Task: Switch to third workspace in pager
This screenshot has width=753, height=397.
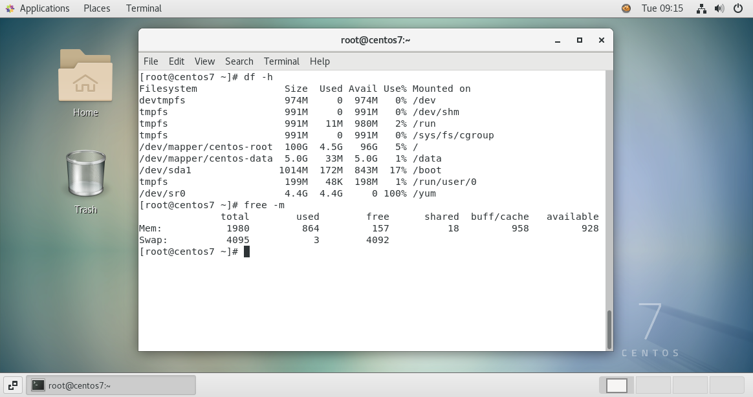Action: [x=690, y=385]
